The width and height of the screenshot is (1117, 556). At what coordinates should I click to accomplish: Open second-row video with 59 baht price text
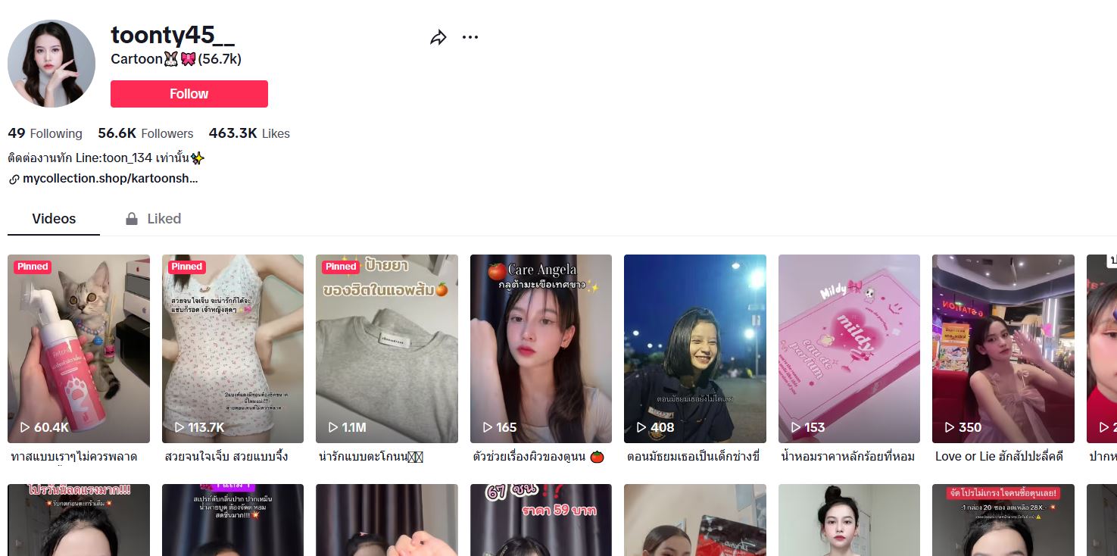tap(541, 520)
